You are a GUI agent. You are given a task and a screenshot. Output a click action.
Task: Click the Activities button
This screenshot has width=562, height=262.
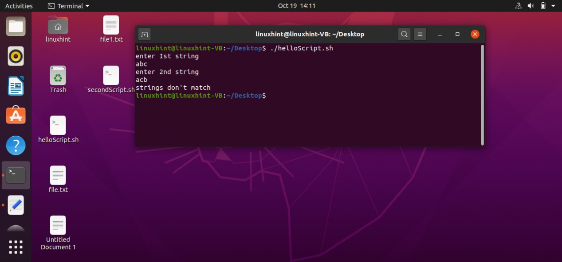[x=19, y=6]
